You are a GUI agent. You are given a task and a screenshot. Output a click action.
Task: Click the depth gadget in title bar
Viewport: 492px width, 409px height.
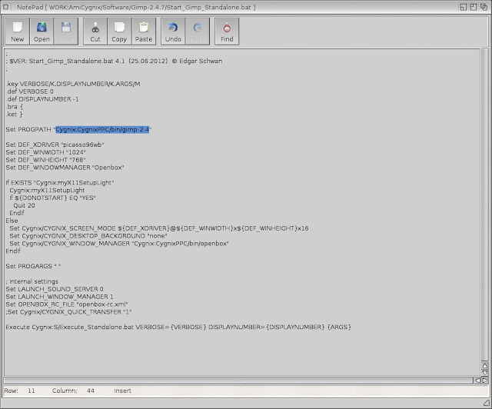484,7
